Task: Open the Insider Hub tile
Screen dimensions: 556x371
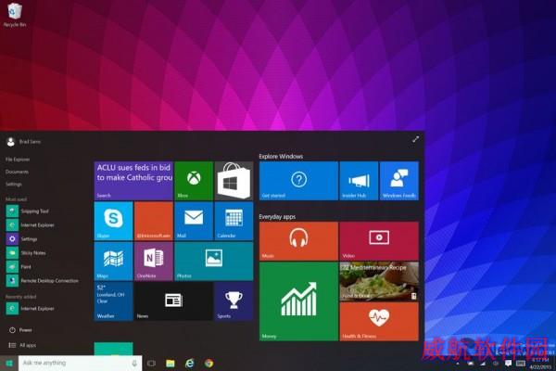Action: click(359, 181)
